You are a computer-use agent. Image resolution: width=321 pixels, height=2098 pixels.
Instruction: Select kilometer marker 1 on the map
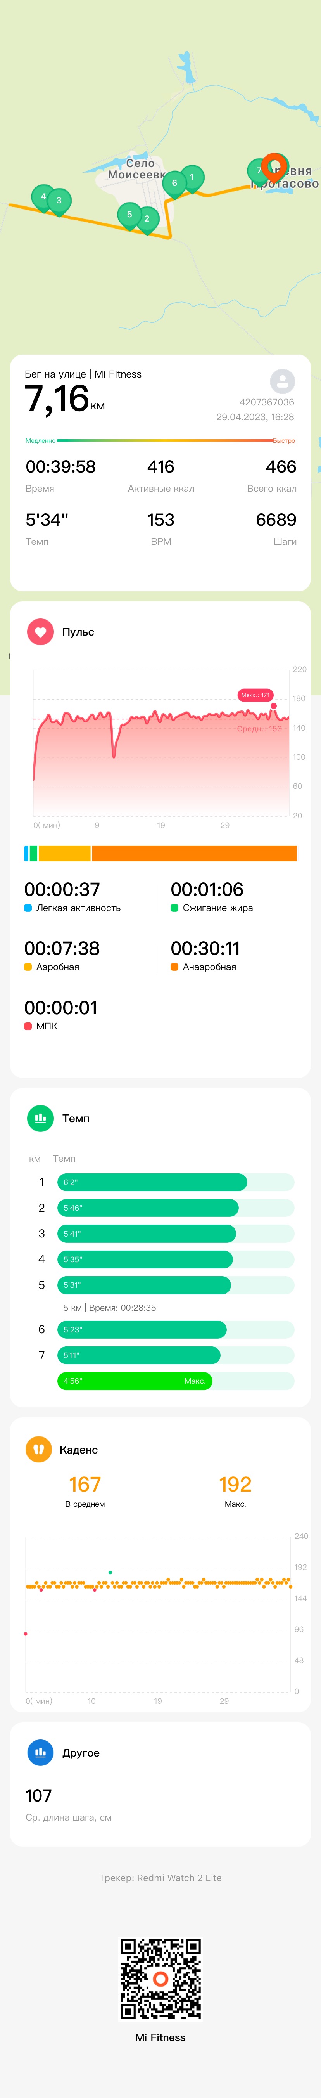point(192,178)
